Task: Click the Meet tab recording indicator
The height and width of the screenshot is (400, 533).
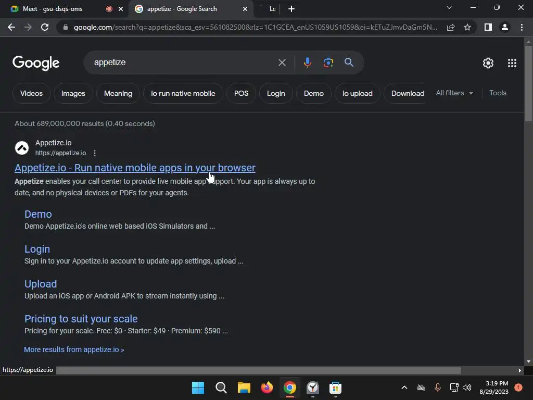Action: (x=109, y=9)
